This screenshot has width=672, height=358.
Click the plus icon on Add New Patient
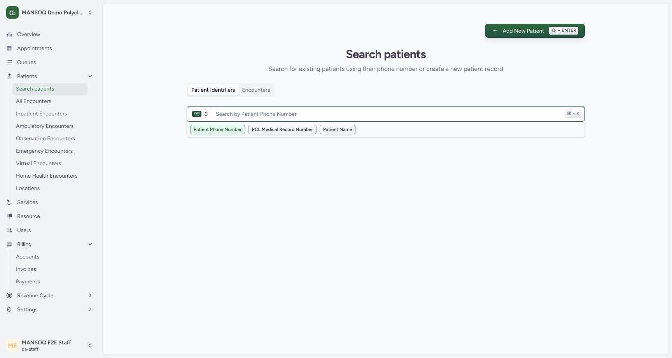click(495, 31)
